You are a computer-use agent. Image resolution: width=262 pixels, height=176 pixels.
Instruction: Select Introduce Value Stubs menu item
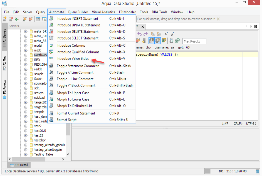click(92, 58)
